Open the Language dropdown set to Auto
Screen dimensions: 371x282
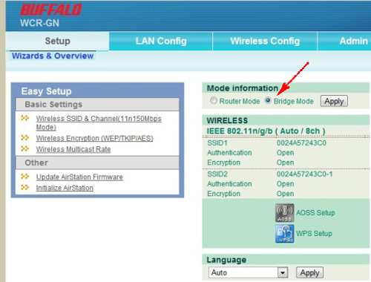(248, 272)
